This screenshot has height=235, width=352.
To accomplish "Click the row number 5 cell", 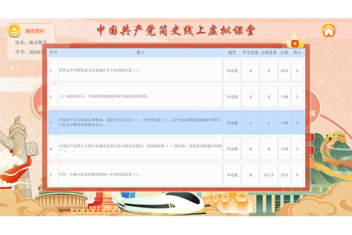I will click(53, 174).
